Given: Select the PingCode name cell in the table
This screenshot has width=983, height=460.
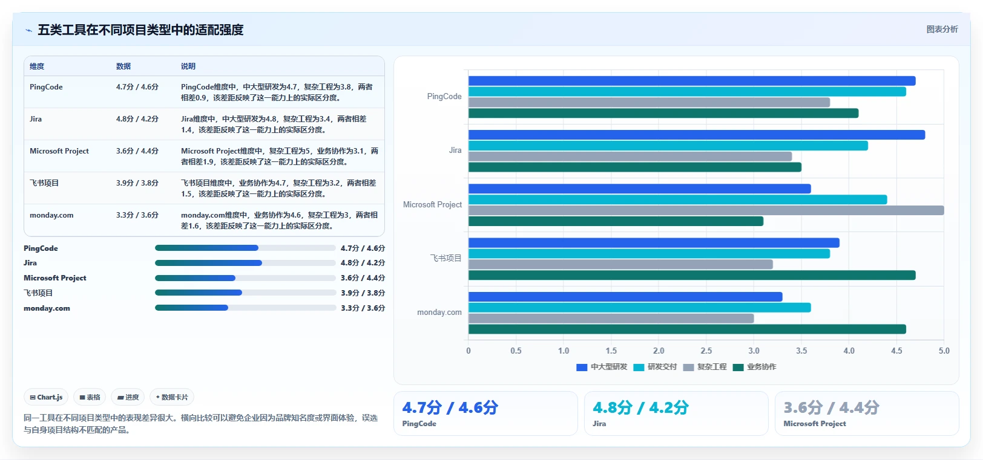Looking at the screenshot, I should pyautogui.click(x=46, y=87).
